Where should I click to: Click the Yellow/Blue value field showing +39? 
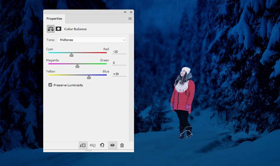119,74
